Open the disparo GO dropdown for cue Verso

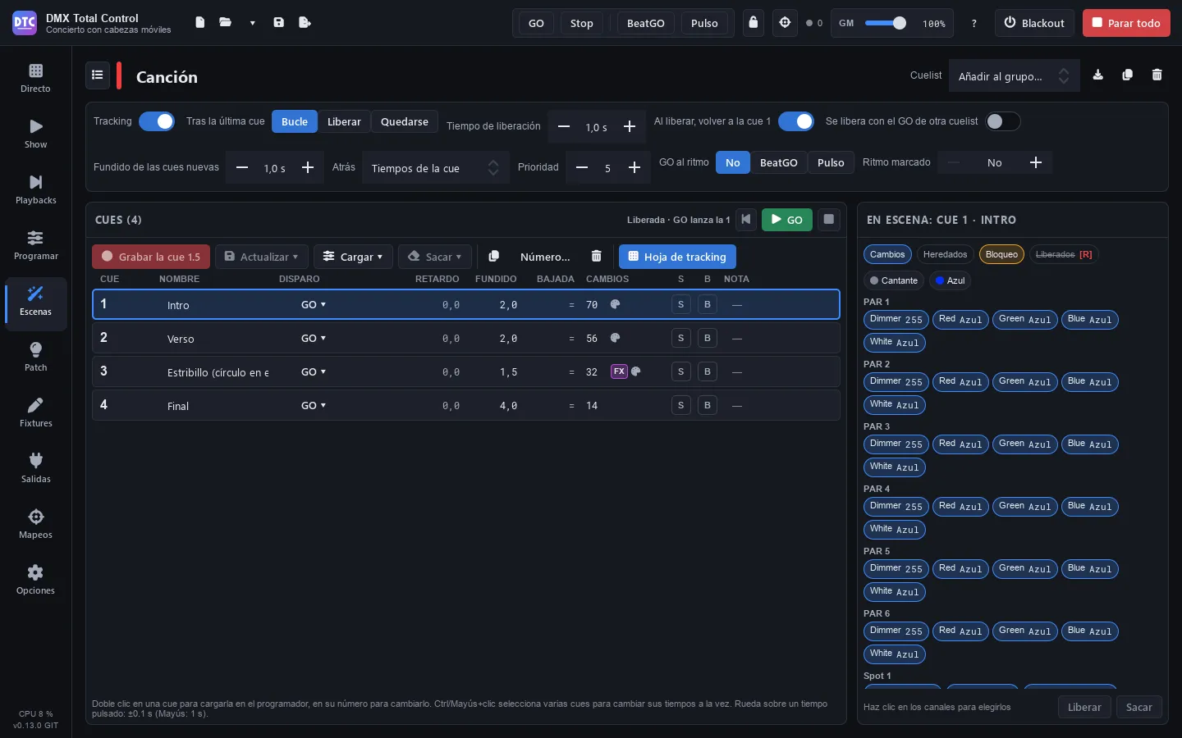click(x=314, y=338)
